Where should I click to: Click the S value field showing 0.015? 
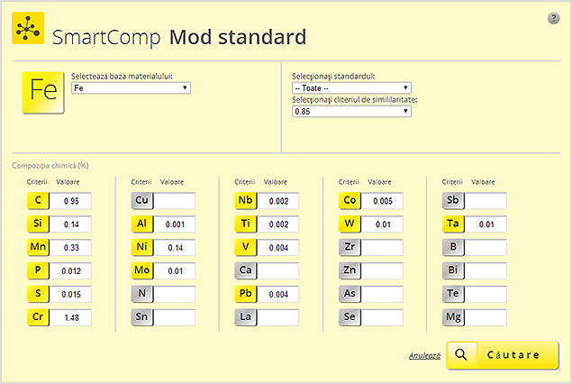(x=70, y=294)
